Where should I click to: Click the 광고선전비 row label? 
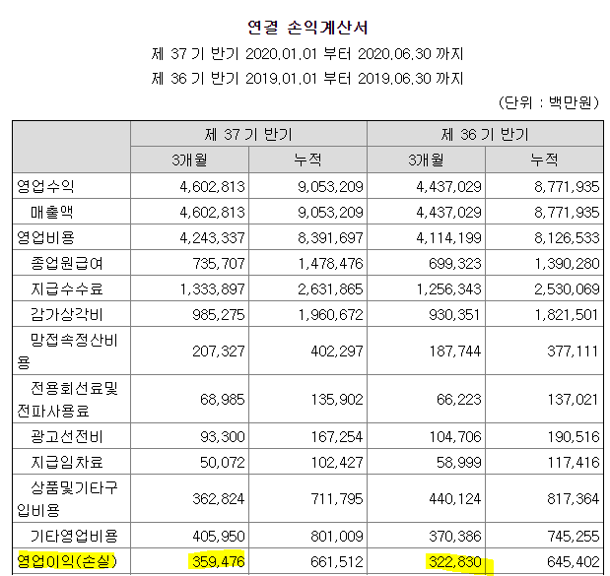tap(67, 437)
